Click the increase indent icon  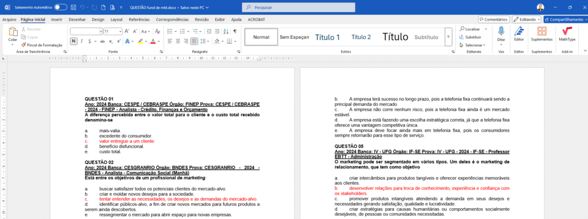click(x=217, y=31)
